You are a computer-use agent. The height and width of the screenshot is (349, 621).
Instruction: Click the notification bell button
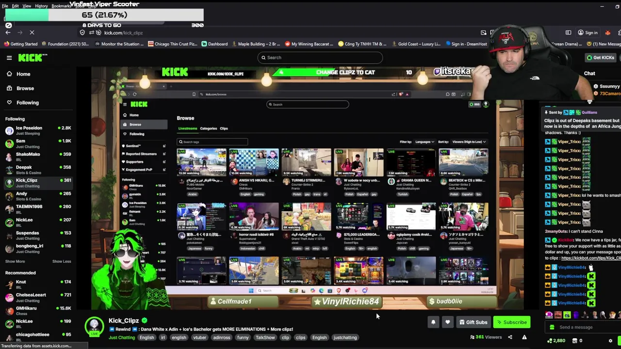tap(433, 322)
